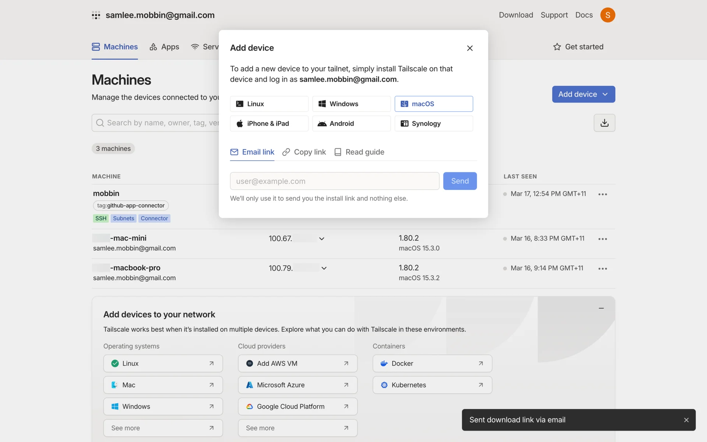This screenshot has width=707, height=442.
Task: Click the download export icon button
Action: (604, 123)
